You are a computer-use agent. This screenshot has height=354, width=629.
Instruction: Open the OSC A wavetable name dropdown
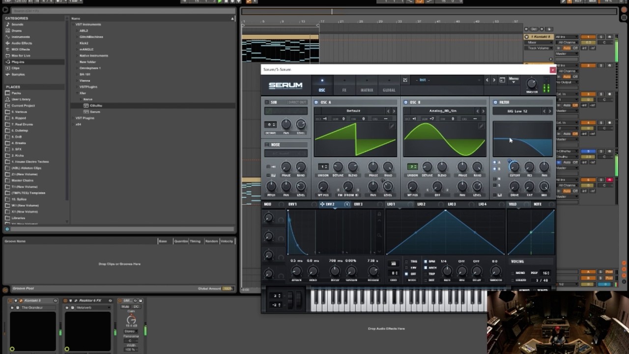[x=353, y=111]
